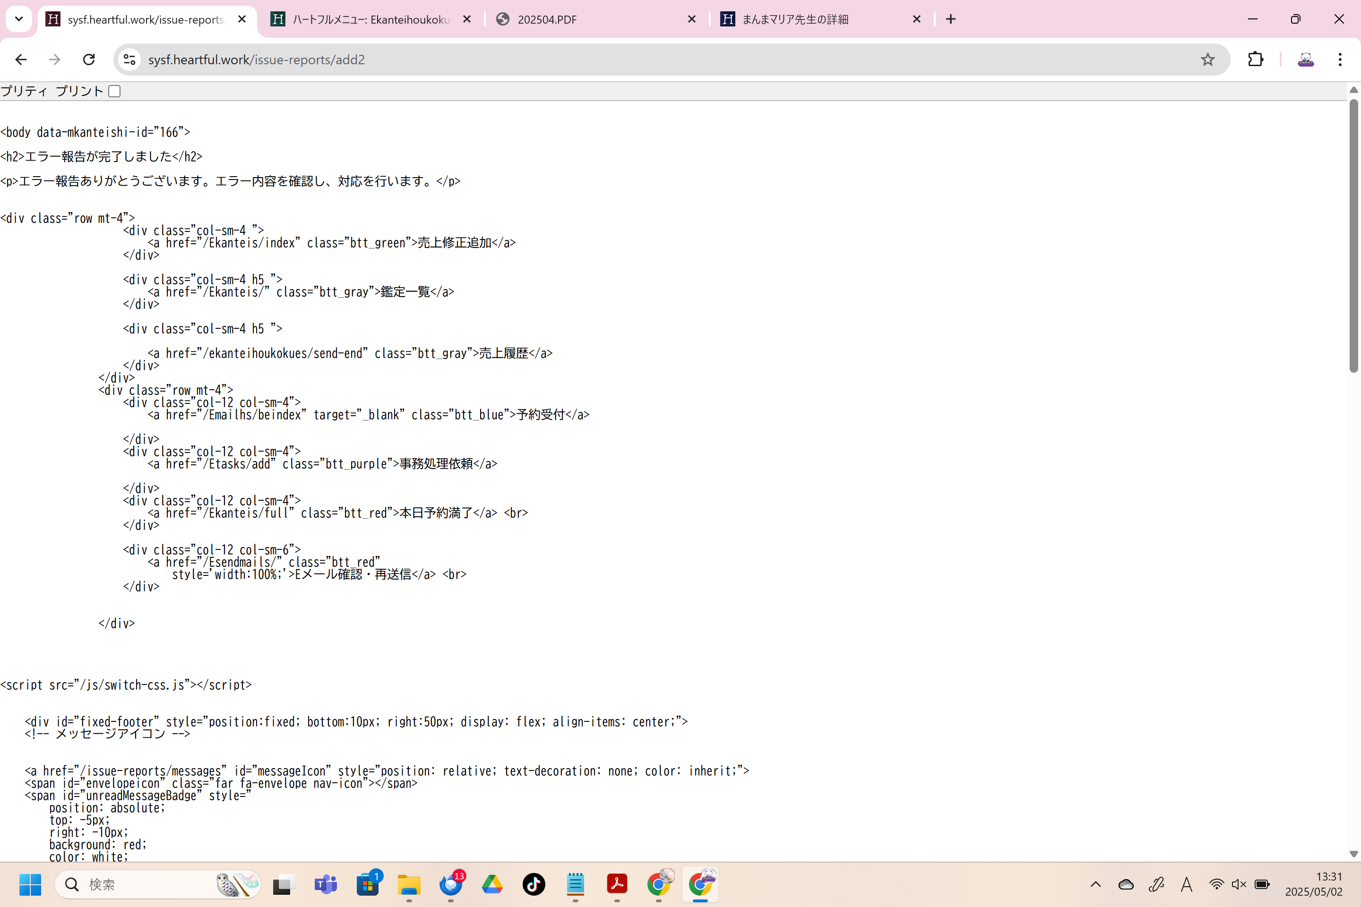1361x907 pixels.
Task: Open the Windows Start menu
Action: coord(30,884)
